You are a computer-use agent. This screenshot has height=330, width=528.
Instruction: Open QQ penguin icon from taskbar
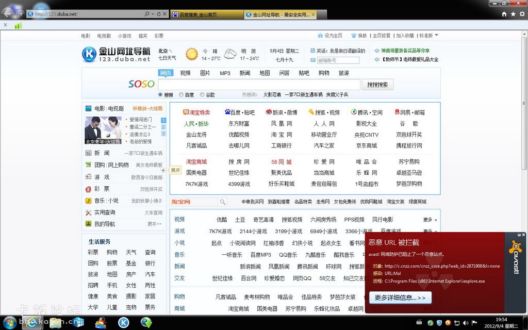(x=101, y=324)
